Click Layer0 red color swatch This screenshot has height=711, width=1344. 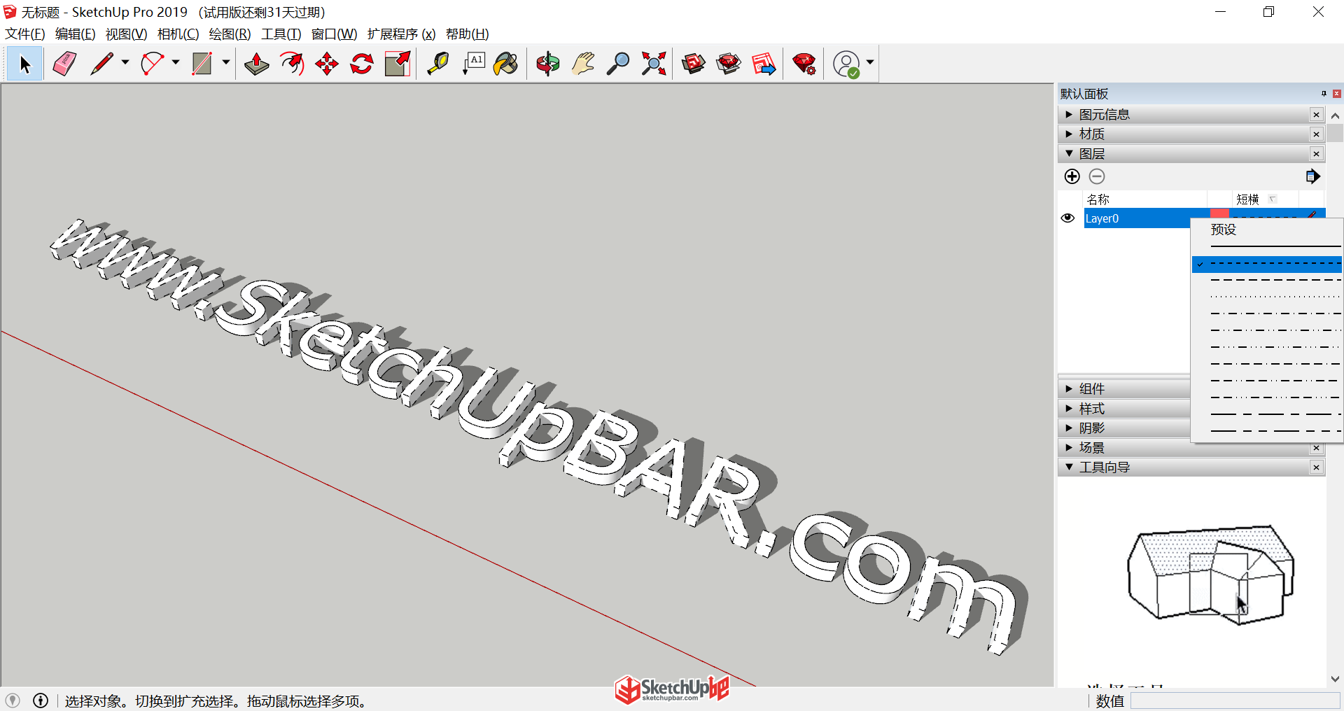coord(1219,213)
